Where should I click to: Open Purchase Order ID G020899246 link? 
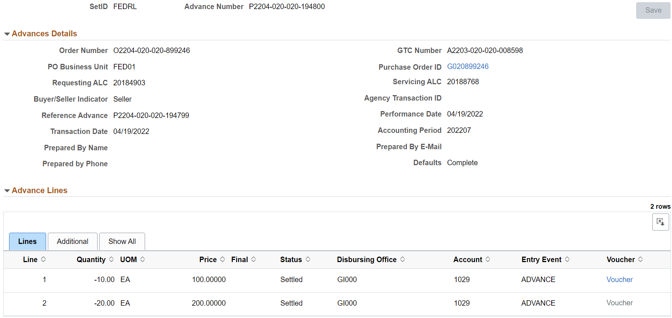click(x=467, y=66)
